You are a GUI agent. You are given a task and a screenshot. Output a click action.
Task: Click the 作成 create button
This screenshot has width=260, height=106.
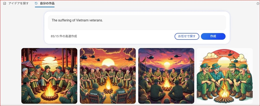point(213,36)
